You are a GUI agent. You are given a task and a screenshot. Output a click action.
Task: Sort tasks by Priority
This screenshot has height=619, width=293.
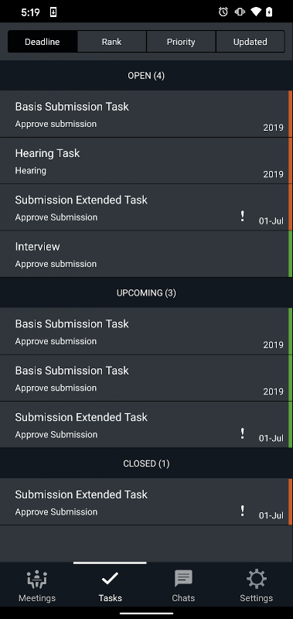(181, 42)
